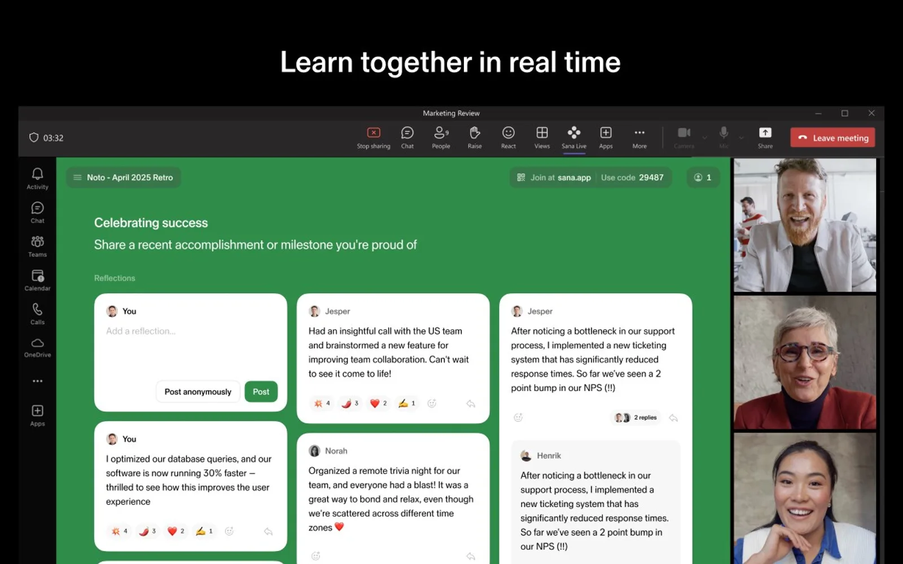Toggle heart reaction on Jesper's US team card
The width and height of the screenshot is (903, 564).
[378, 403]
